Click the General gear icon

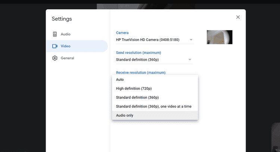[55, 58]
